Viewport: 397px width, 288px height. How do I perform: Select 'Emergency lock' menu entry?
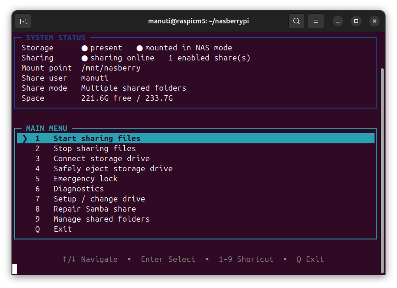[195, 179]
